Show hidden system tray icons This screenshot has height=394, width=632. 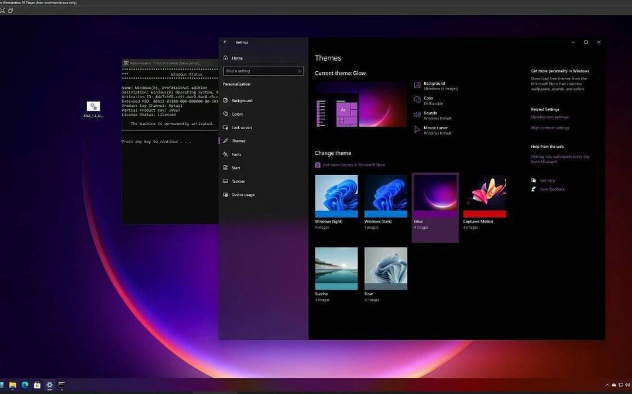tap(607, 386)
